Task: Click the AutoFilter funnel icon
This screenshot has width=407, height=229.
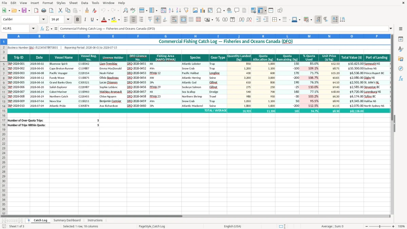Action: pyautogui.click(x=186, y=11)
